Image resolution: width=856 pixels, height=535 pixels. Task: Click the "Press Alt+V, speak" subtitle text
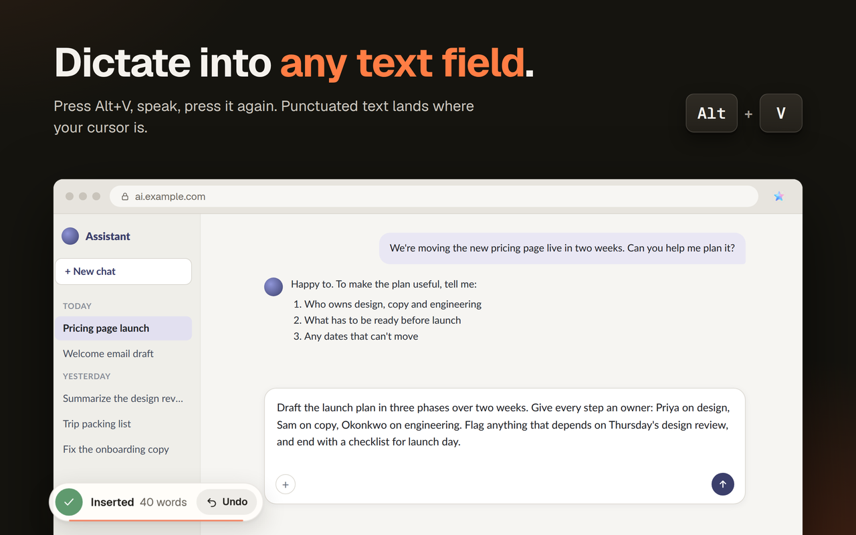(x=264, y=116)
